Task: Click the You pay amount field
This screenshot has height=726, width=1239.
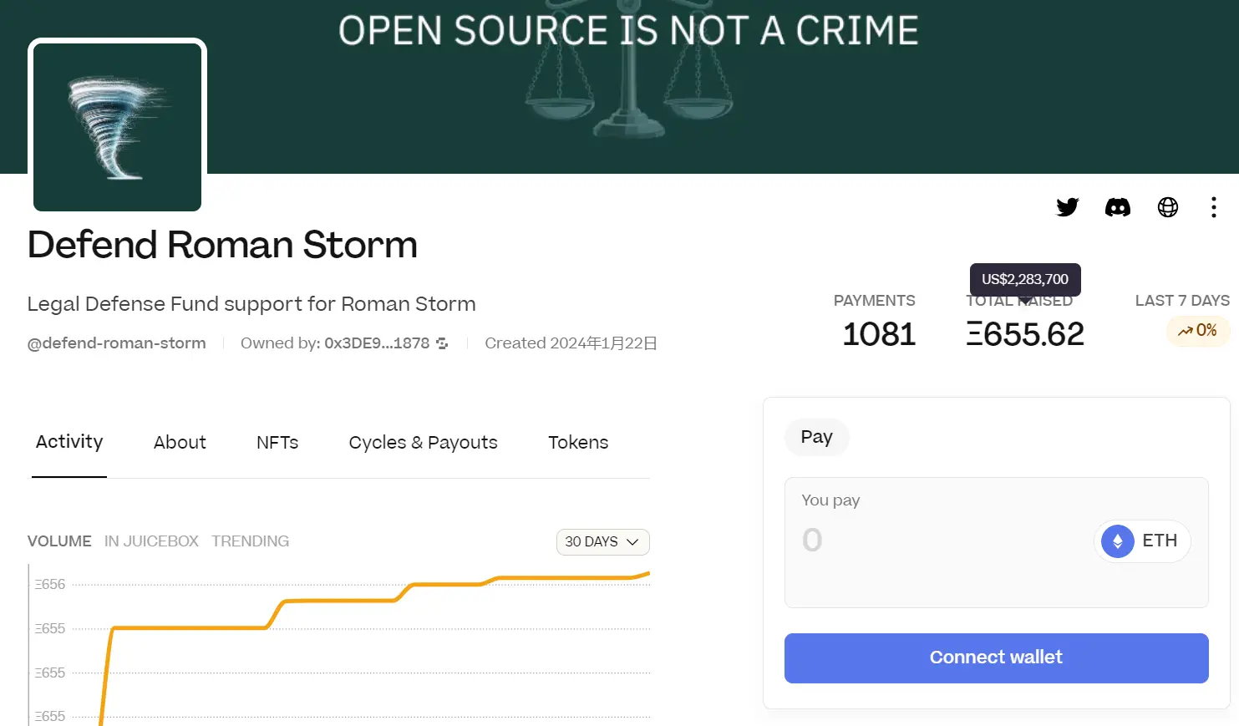Action: (x=919, y=540)
